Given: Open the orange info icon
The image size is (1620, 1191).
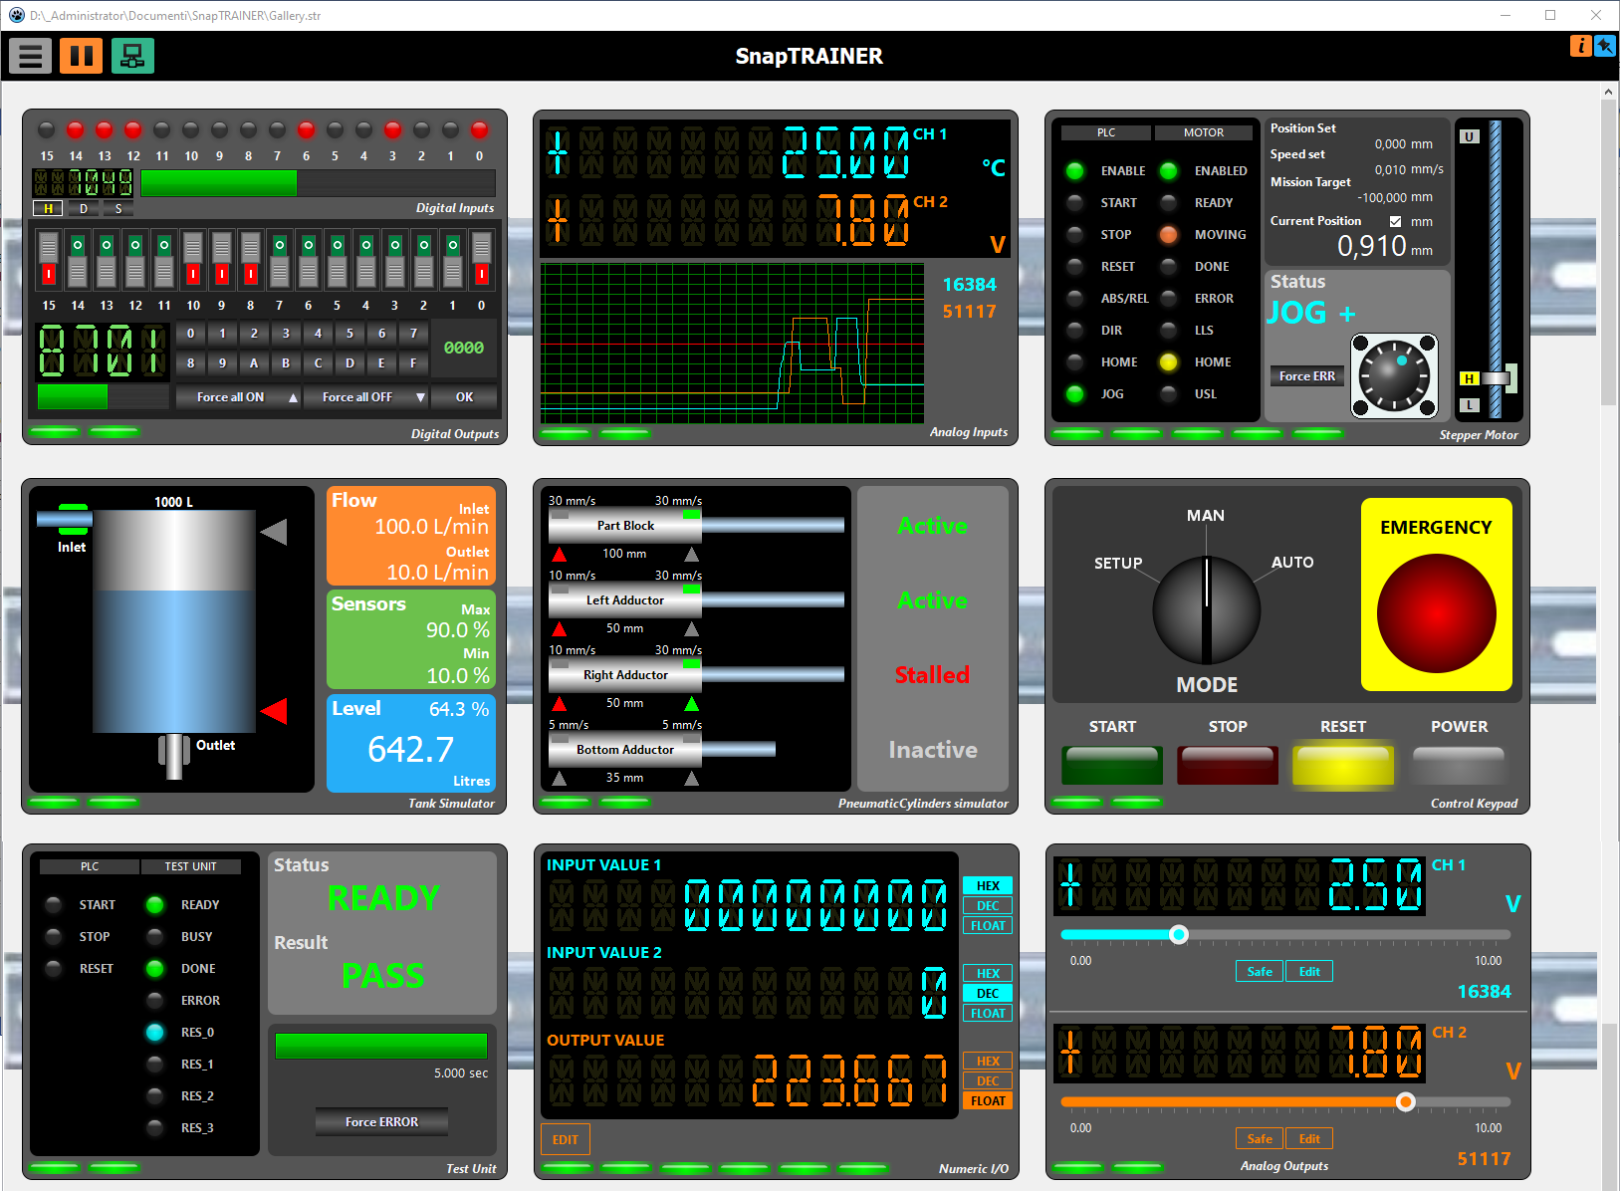Looking at the screenshot, I should [1580, 46].
